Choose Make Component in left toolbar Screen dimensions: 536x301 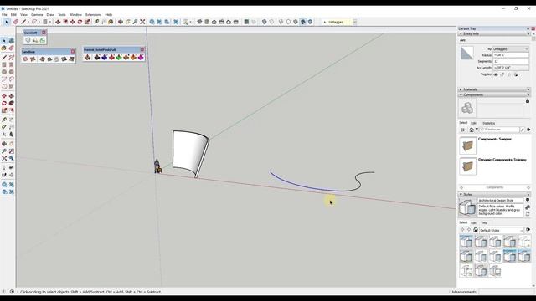[11, 40]
